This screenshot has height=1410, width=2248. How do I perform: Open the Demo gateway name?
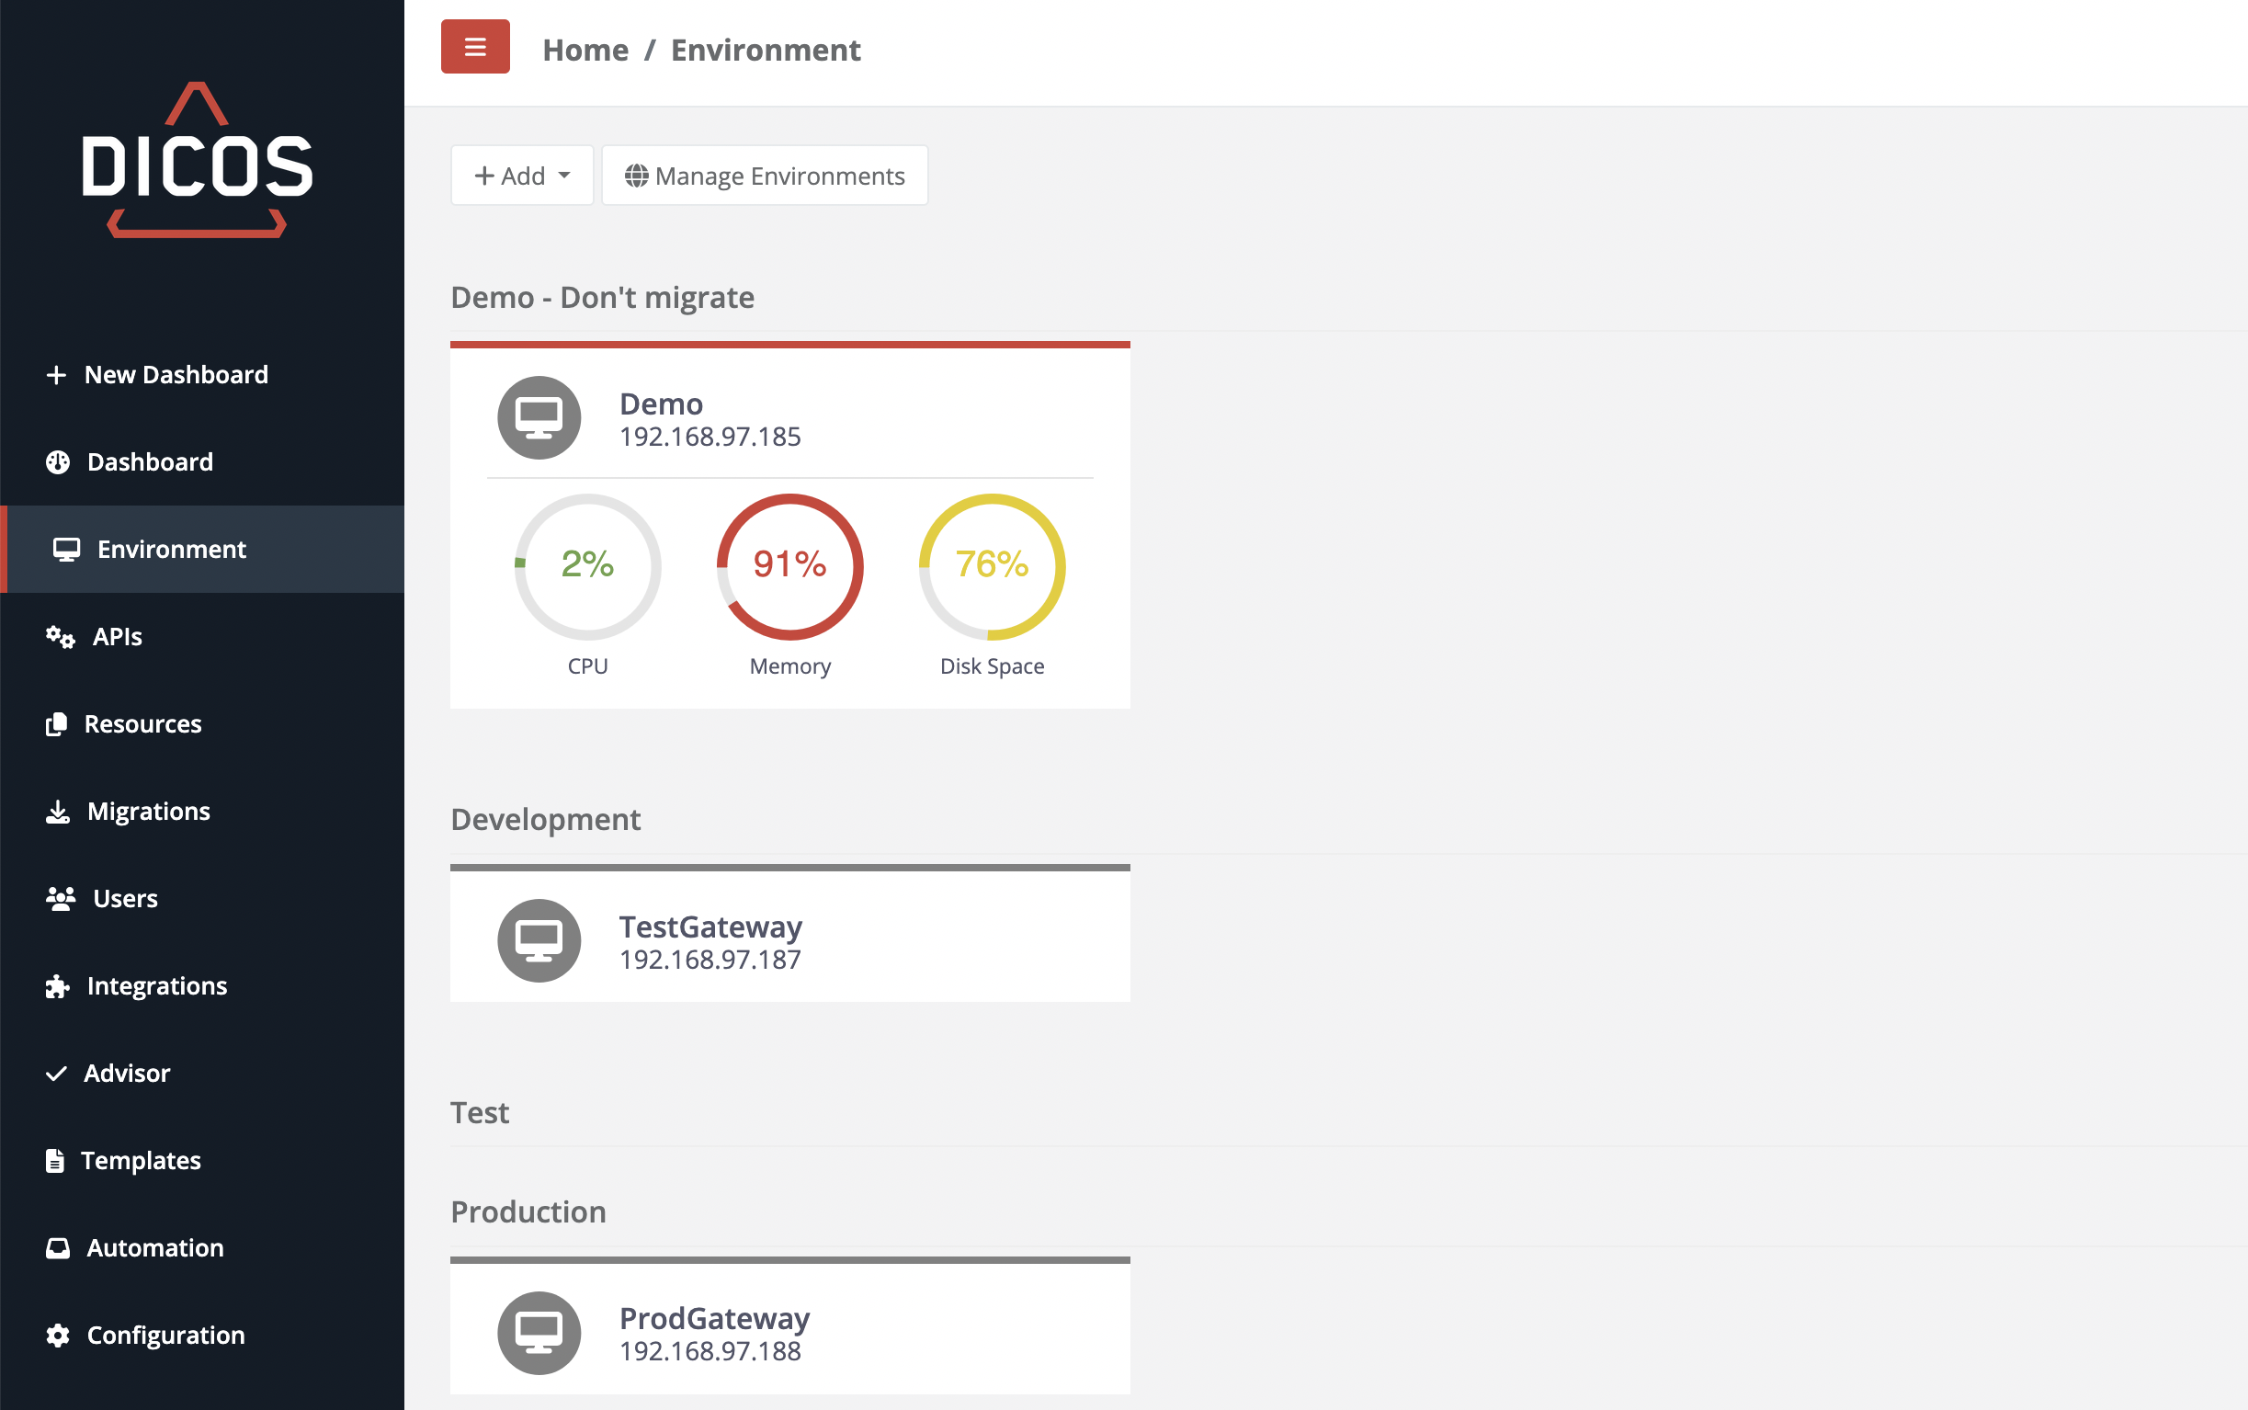(x=661, y=404)
